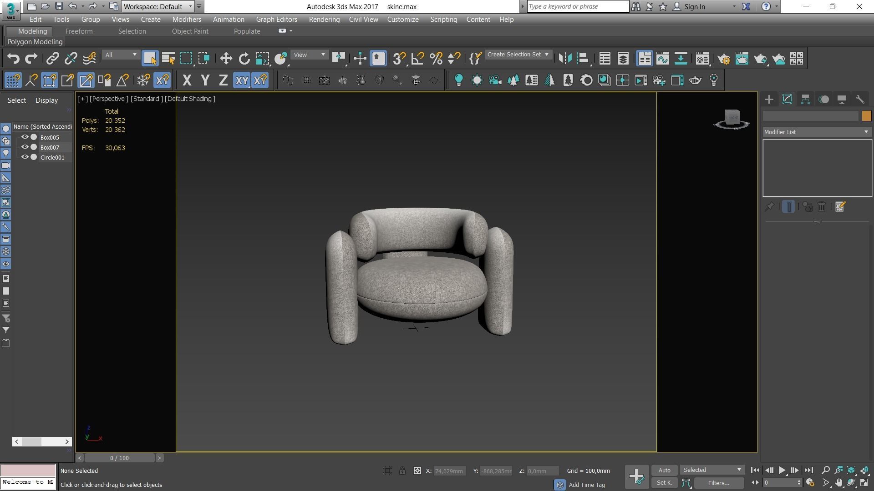The width and height of the screenshot is (874, 491).
Task: Click the Zoom Extents All icon
Action: click(864, 470)
